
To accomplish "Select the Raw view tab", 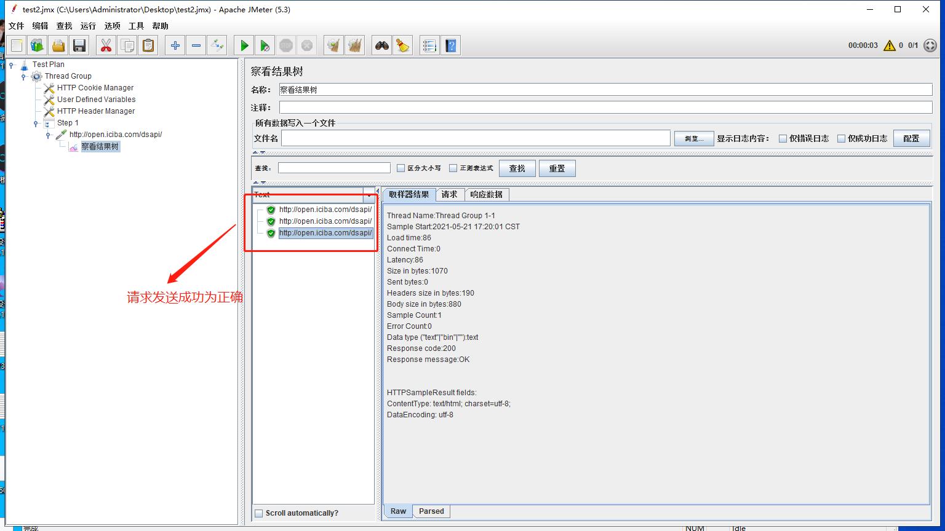I will [398, 511].
